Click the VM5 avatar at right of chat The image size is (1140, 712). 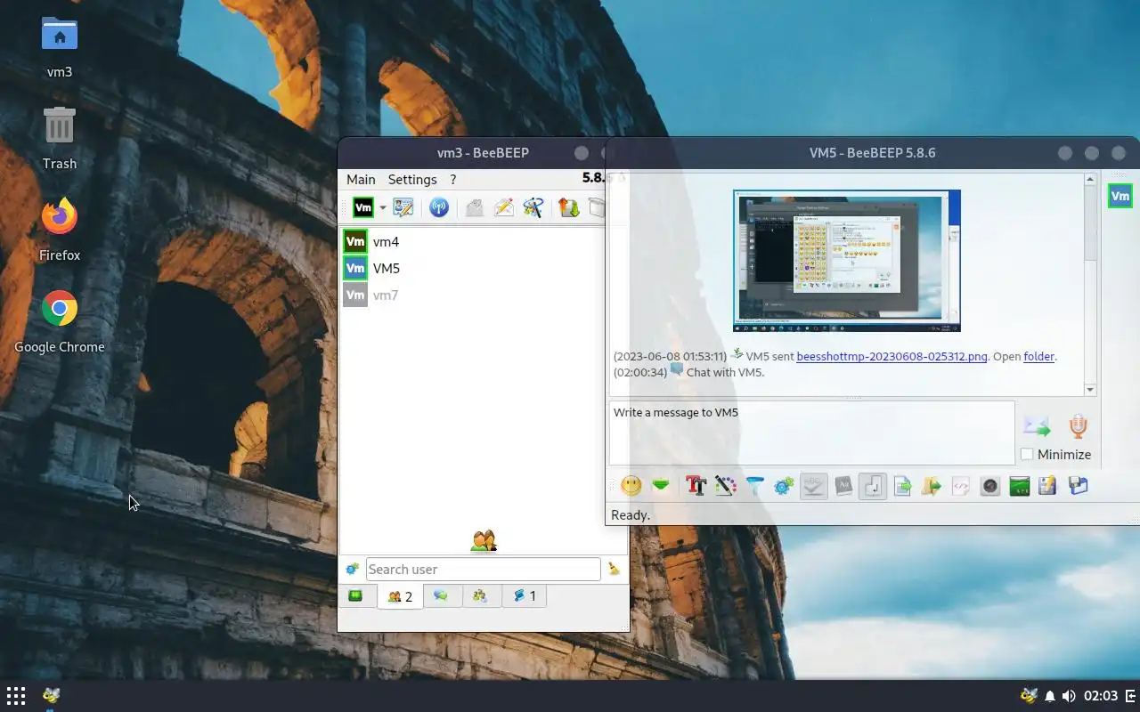1120,196
